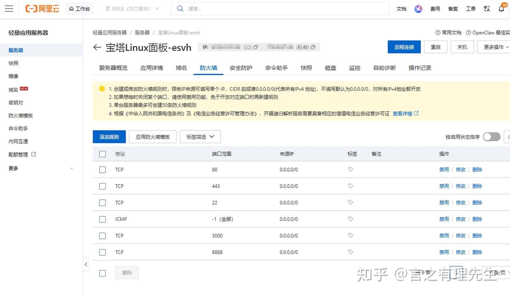The height and width of the screenshot is (295, 510).
Task: Open the AI assistant round icon
Action: 418,9
